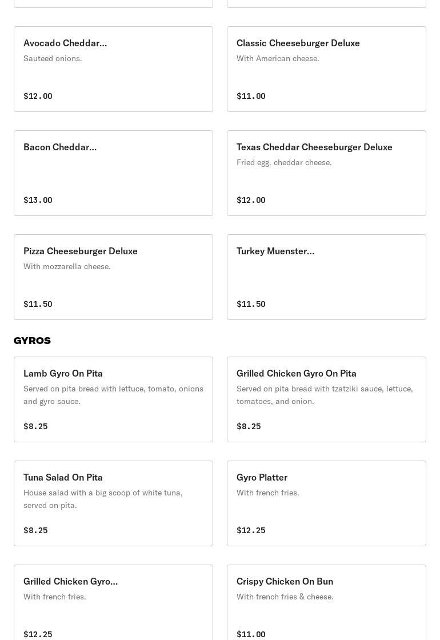Image resolution: width=440 pixels, height=640 pixels.
Task: Open the Turkey Muenster item card
Action: [326, 277]
